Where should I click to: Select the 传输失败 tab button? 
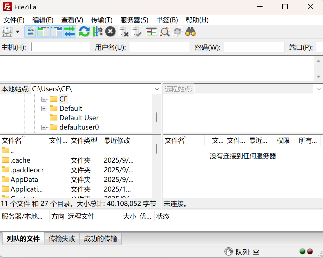click(x=62, y=239)
